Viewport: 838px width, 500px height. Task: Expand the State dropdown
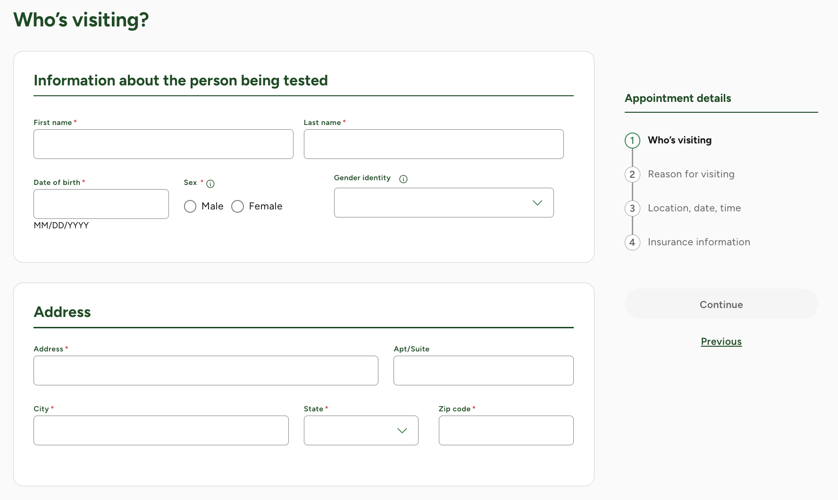pyautogui.click(x=361, y=431)
